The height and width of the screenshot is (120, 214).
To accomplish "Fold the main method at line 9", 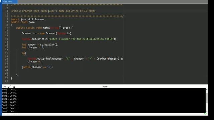I will point(9,28).
